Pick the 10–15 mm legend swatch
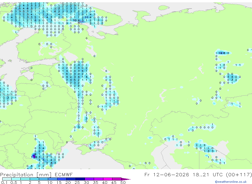The image size is (252, 184). coord(53,179)
